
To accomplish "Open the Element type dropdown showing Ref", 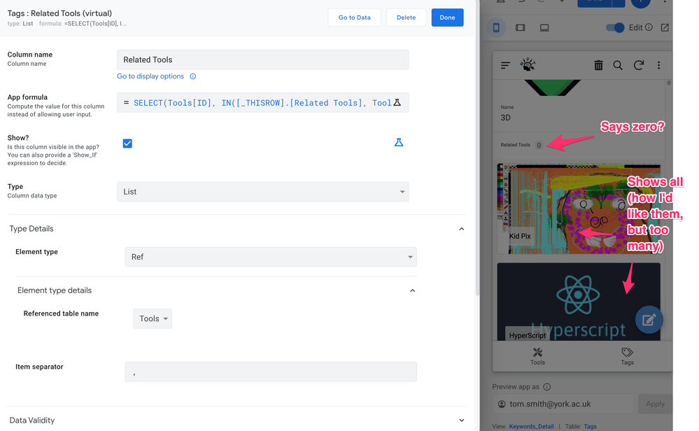I will pyautogui.click(x=271, y=257).
